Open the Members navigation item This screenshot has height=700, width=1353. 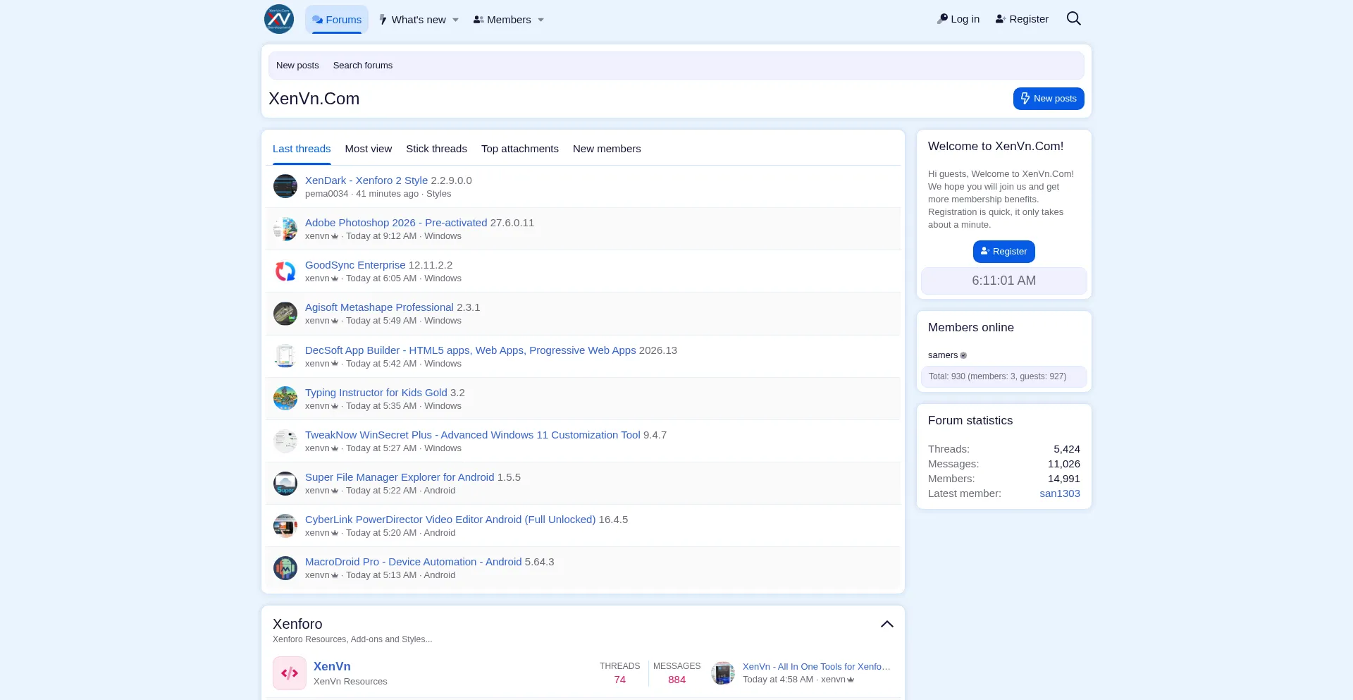point(502,20)
